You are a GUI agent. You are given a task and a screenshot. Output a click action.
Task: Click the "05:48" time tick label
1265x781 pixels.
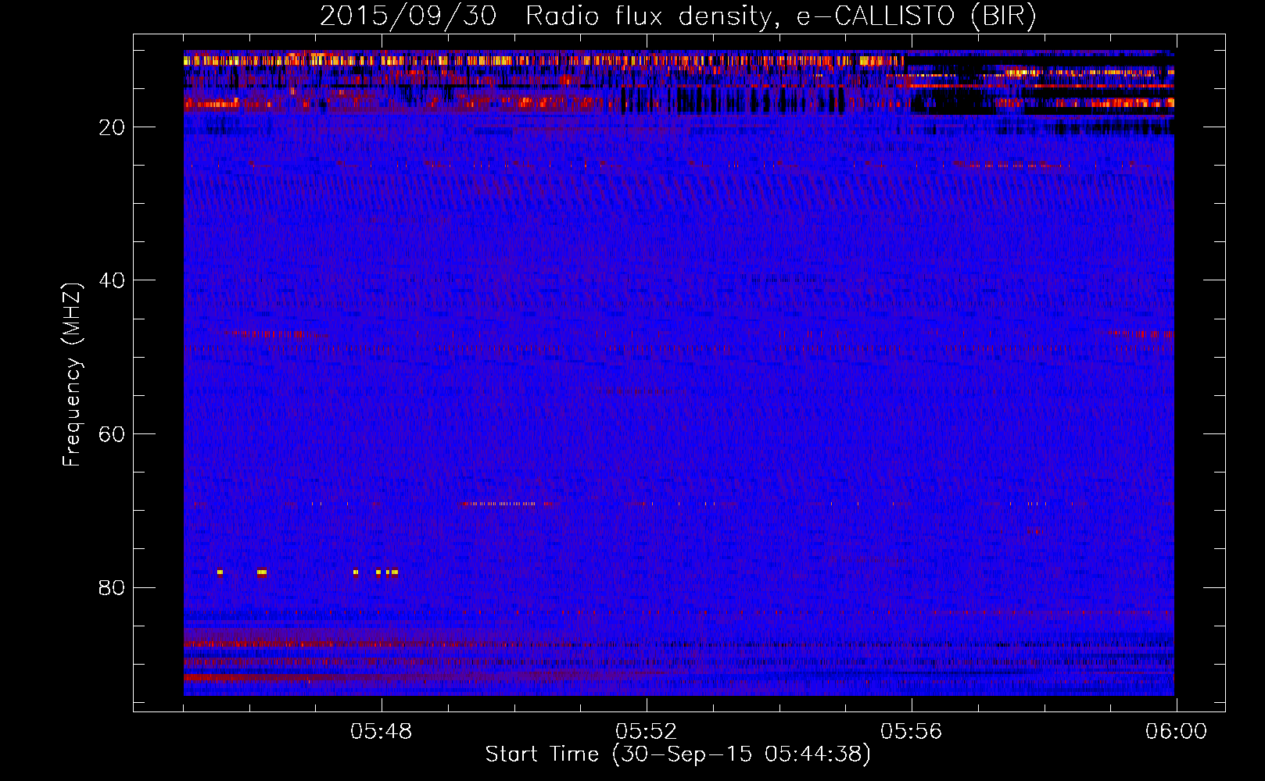[x=382, y=732]
